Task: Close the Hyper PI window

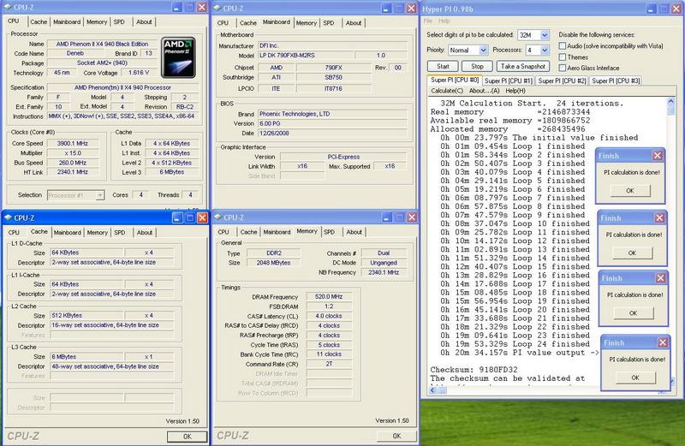Action: pos(676,8)
